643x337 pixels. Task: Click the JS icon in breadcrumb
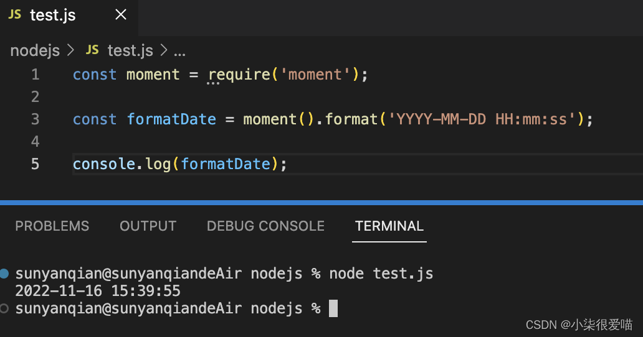pyautogui.click(x=92, y=50)
